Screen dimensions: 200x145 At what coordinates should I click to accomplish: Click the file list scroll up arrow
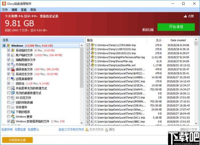click(x=196, y=40)
